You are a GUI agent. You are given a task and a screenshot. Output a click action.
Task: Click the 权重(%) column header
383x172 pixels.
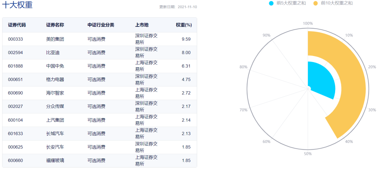184,25
